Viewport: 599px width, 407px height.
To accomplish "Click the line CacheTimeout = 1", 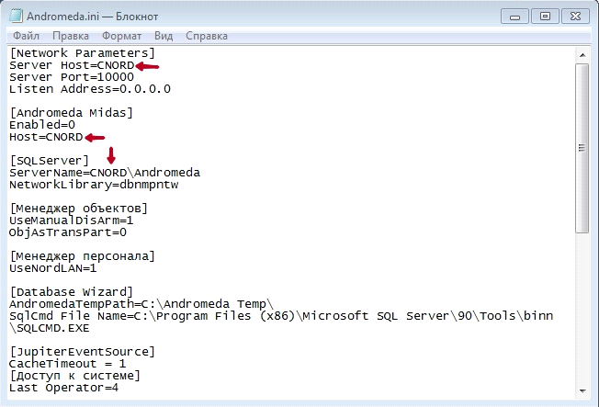I will [x=67, y=364].
